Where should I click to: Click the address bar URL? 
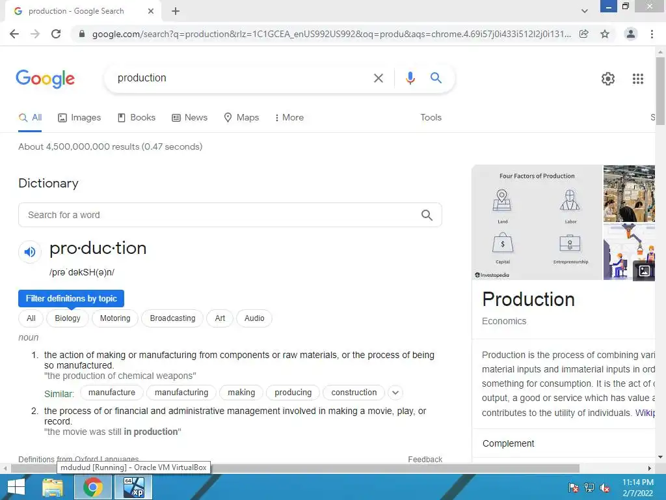pos(331,34)
